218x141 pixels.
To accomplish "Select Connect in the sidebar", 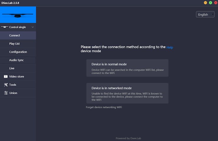I will 15,35.
